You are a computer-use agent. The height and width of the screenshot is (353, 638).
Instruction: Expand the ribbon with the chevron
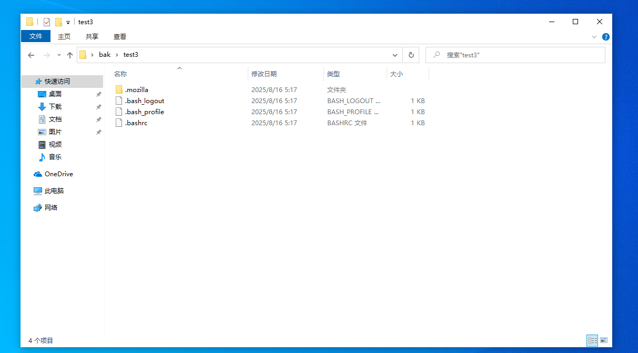pyautogui.click(x=594, y=37)
